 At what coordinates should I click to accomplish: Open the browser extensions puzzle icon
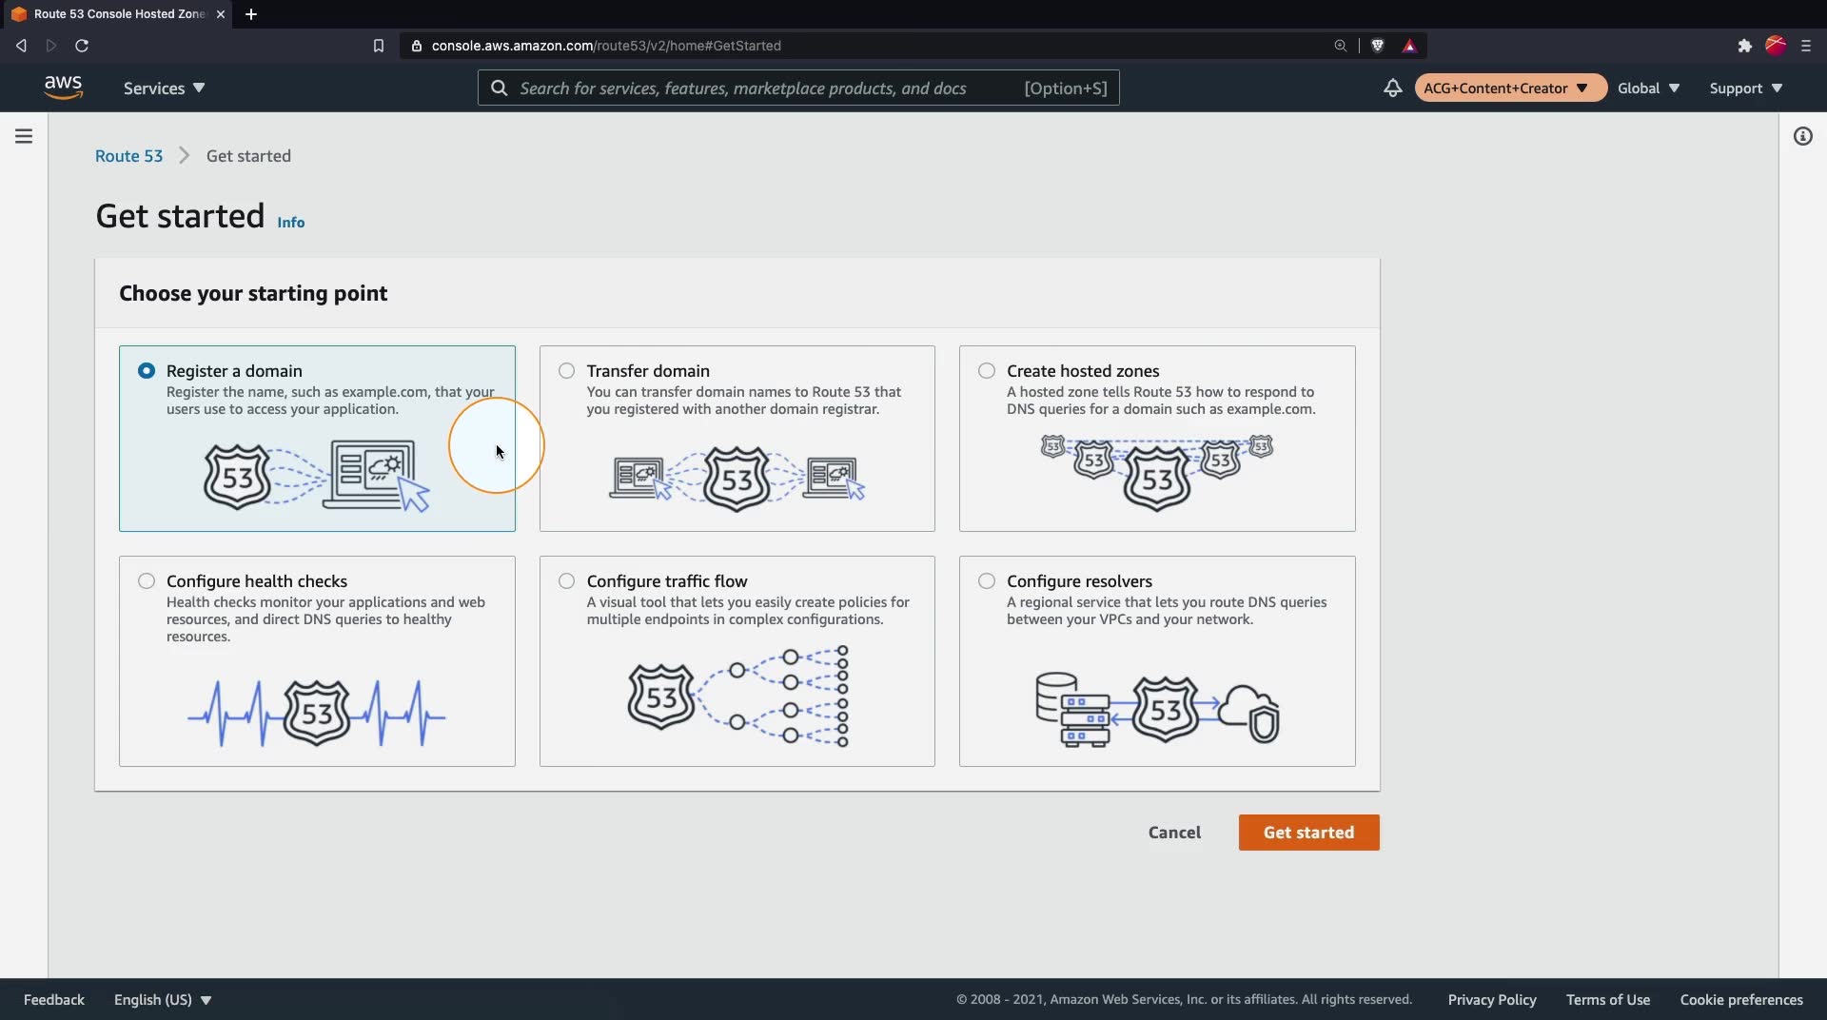[1744, 46]
